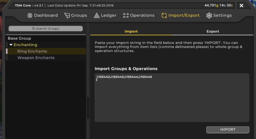Switch to Operations section
The image size is (256, 139).
pos(139,15)
